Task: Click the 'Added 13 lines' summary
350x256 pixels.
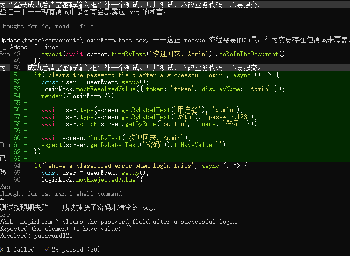Action: point(34,47)
